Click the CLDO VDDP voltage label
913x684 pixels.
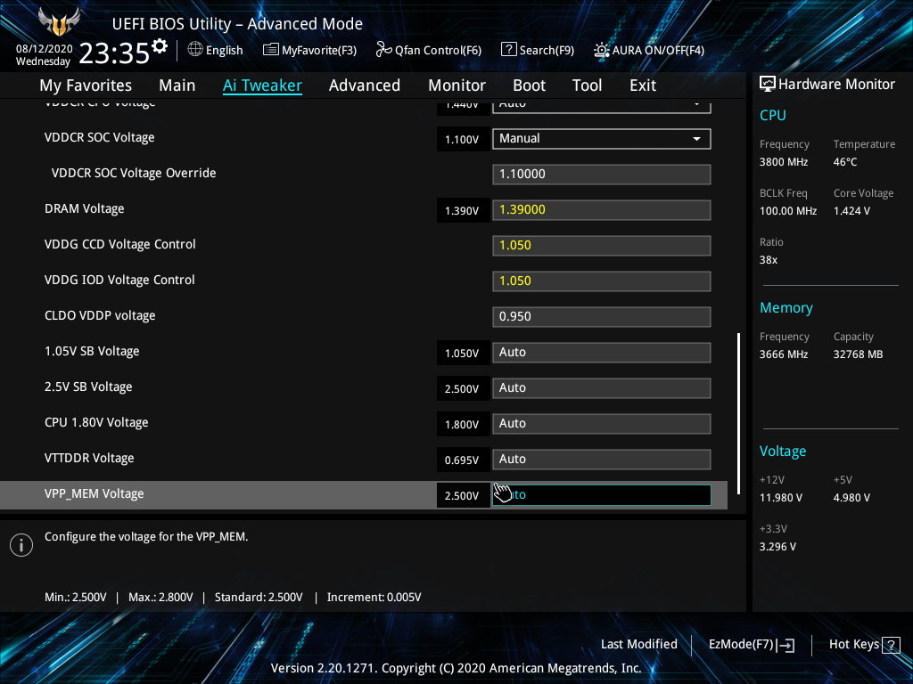[100, 316]
